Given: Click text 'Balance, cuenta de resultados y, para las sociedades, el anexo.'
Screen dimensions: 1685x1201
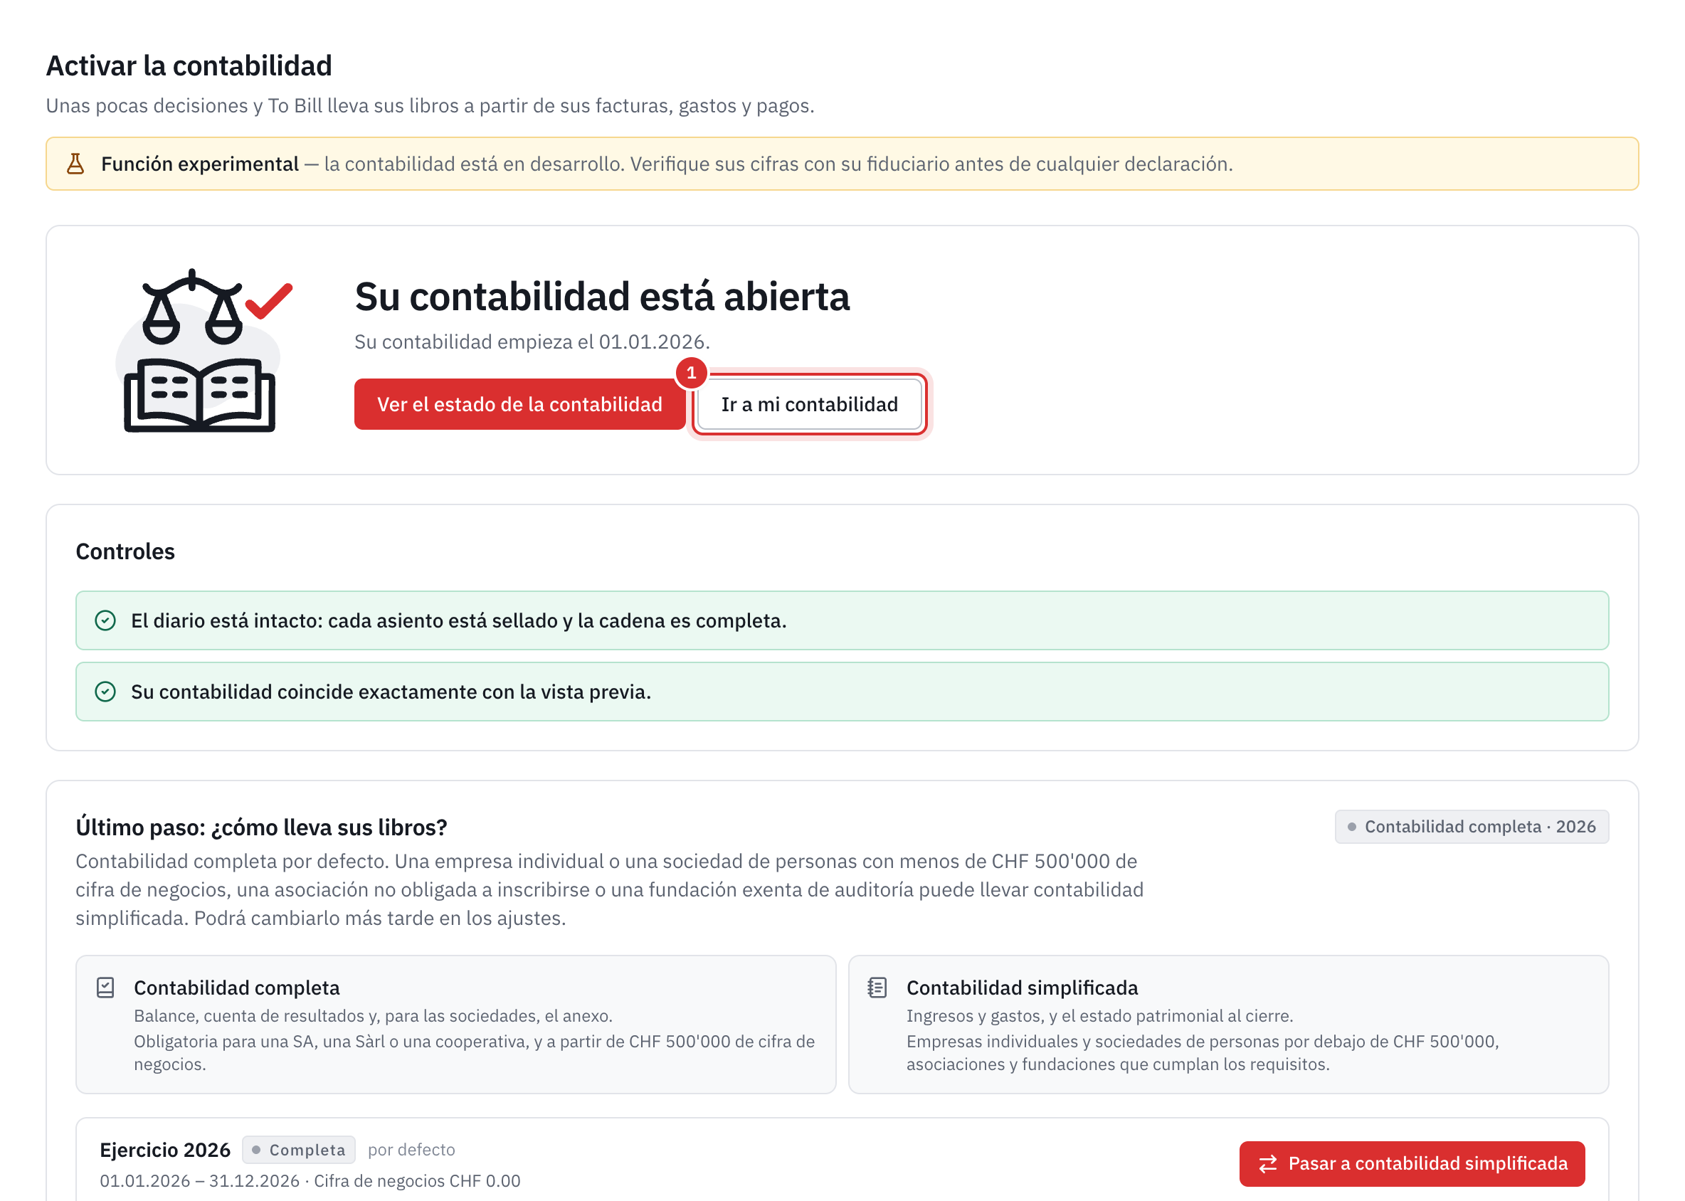Looking at the screenshot, I should 373,1016.
